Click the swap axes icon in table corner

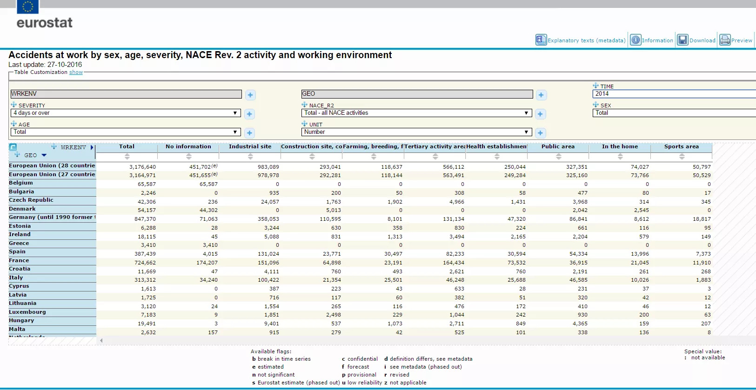tap(13, 147)
